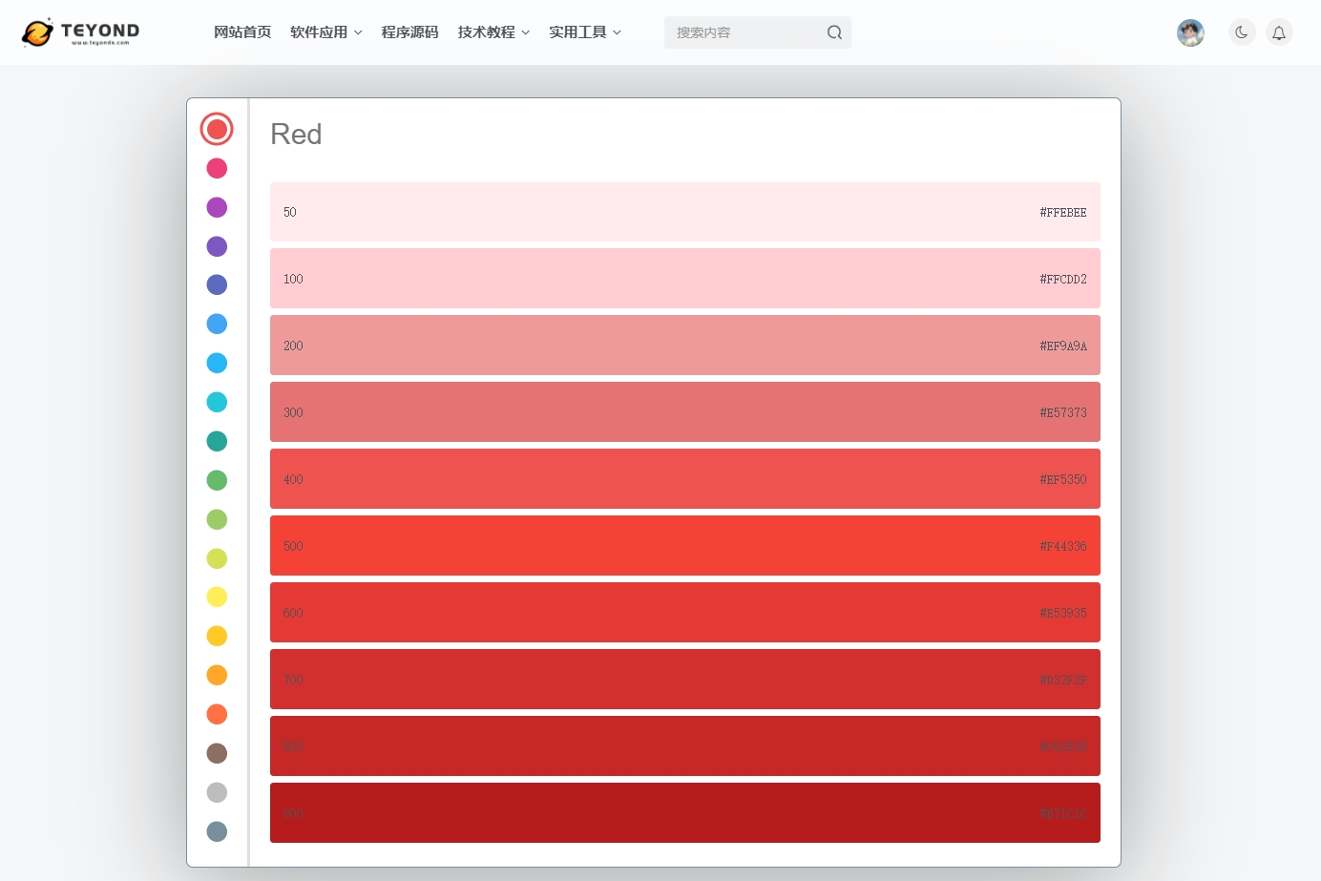
Task: Click the TEYOND logo
Action: (80, 32)
